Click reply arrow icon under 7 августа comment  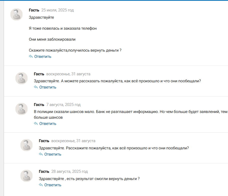coord(36,124)
